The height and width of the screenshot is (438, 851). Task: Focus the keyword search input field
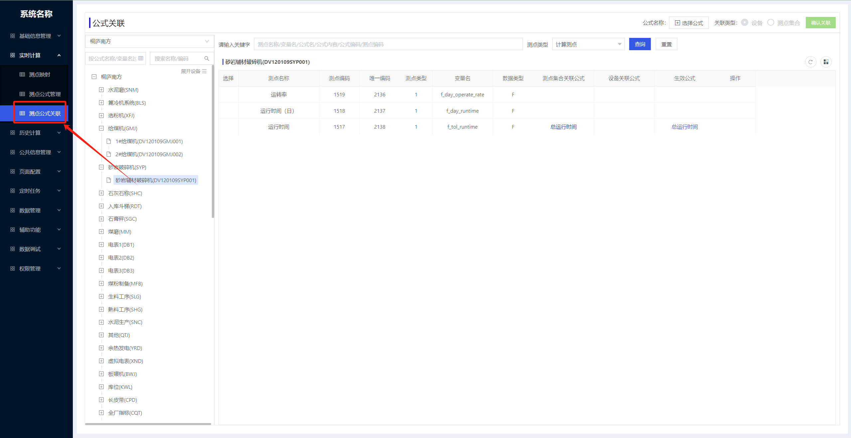388,44
